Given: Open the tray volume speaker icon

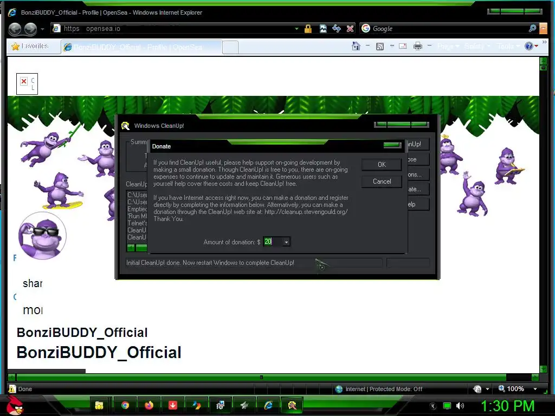Looking at the screenshot, I should [x=460, y=406].
